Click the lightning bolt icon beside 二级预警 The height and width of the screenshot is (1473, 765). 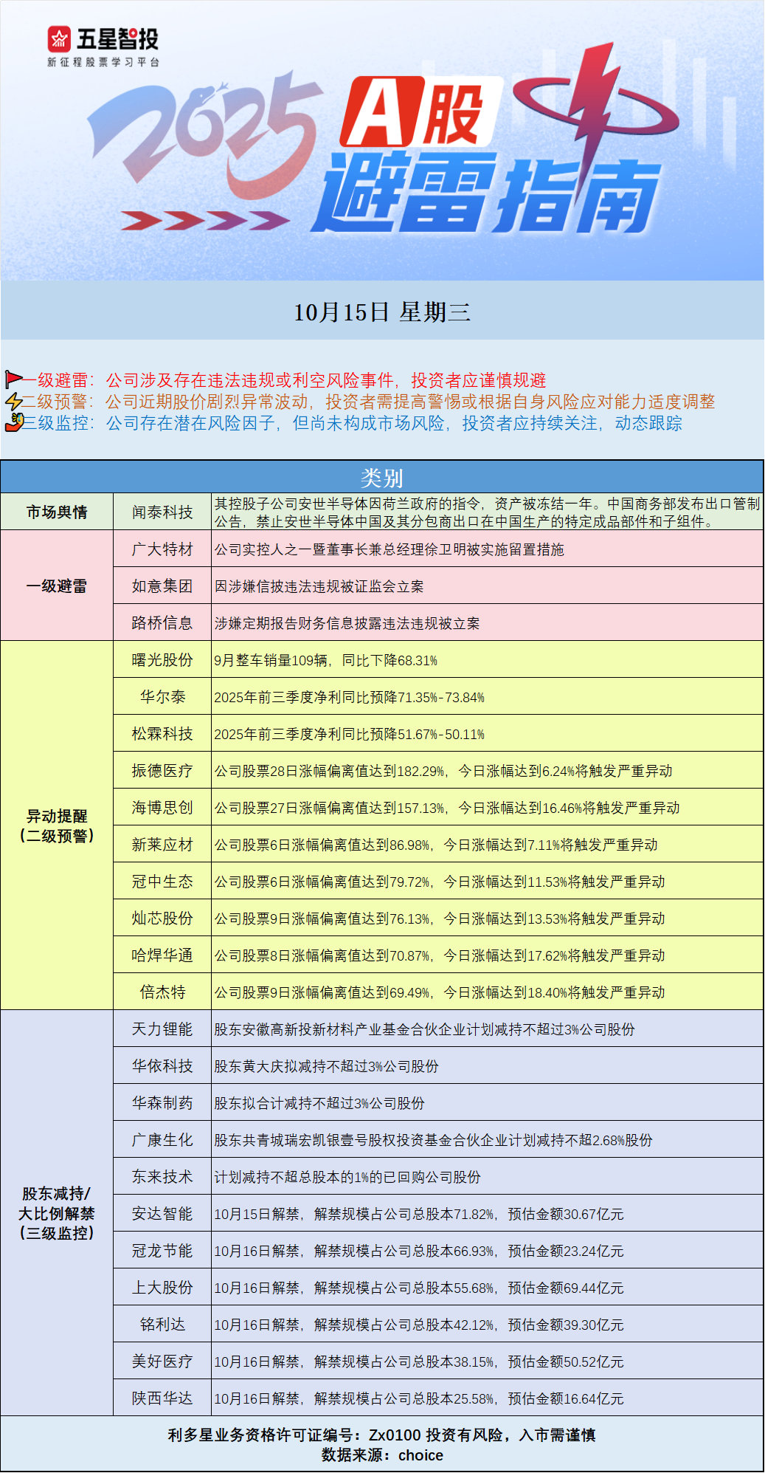pyautogui.click(x=13, y=402)
